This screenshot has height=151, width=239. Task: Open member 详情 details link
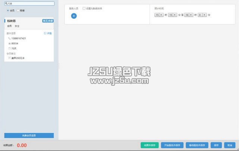48,33
